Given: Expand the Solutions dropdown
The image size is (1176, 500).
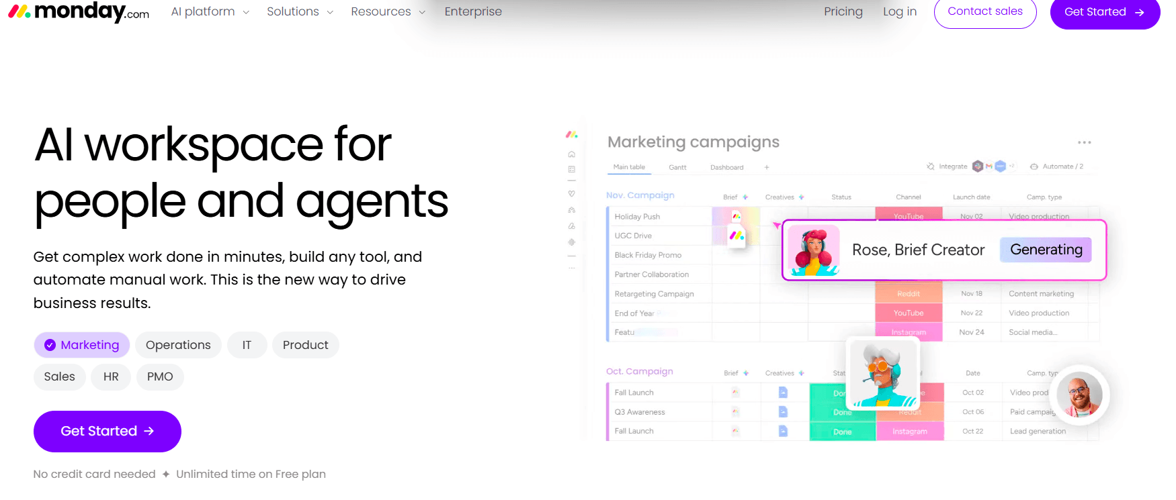Looking at the screenshot, I should point(300,11).
